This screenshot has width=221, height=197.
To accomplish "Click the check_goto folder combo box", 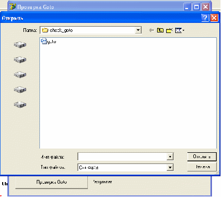I will 91,30.
